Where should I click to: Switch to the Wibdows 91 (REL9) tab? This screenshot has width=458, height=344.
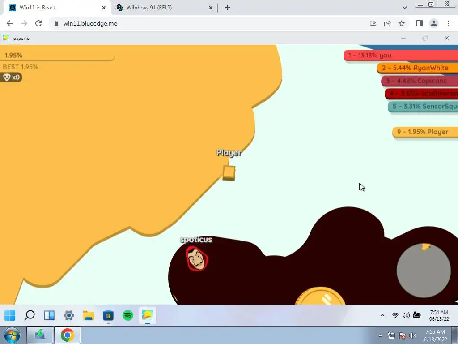tap(165, 8)
